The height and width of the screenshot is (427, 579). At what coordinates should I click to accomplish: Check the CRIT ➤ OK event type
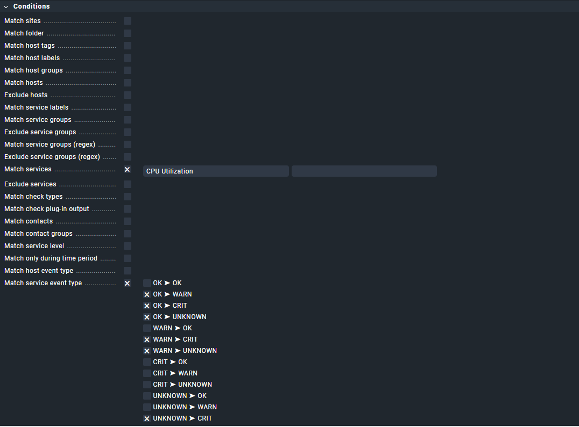(147, 362)
